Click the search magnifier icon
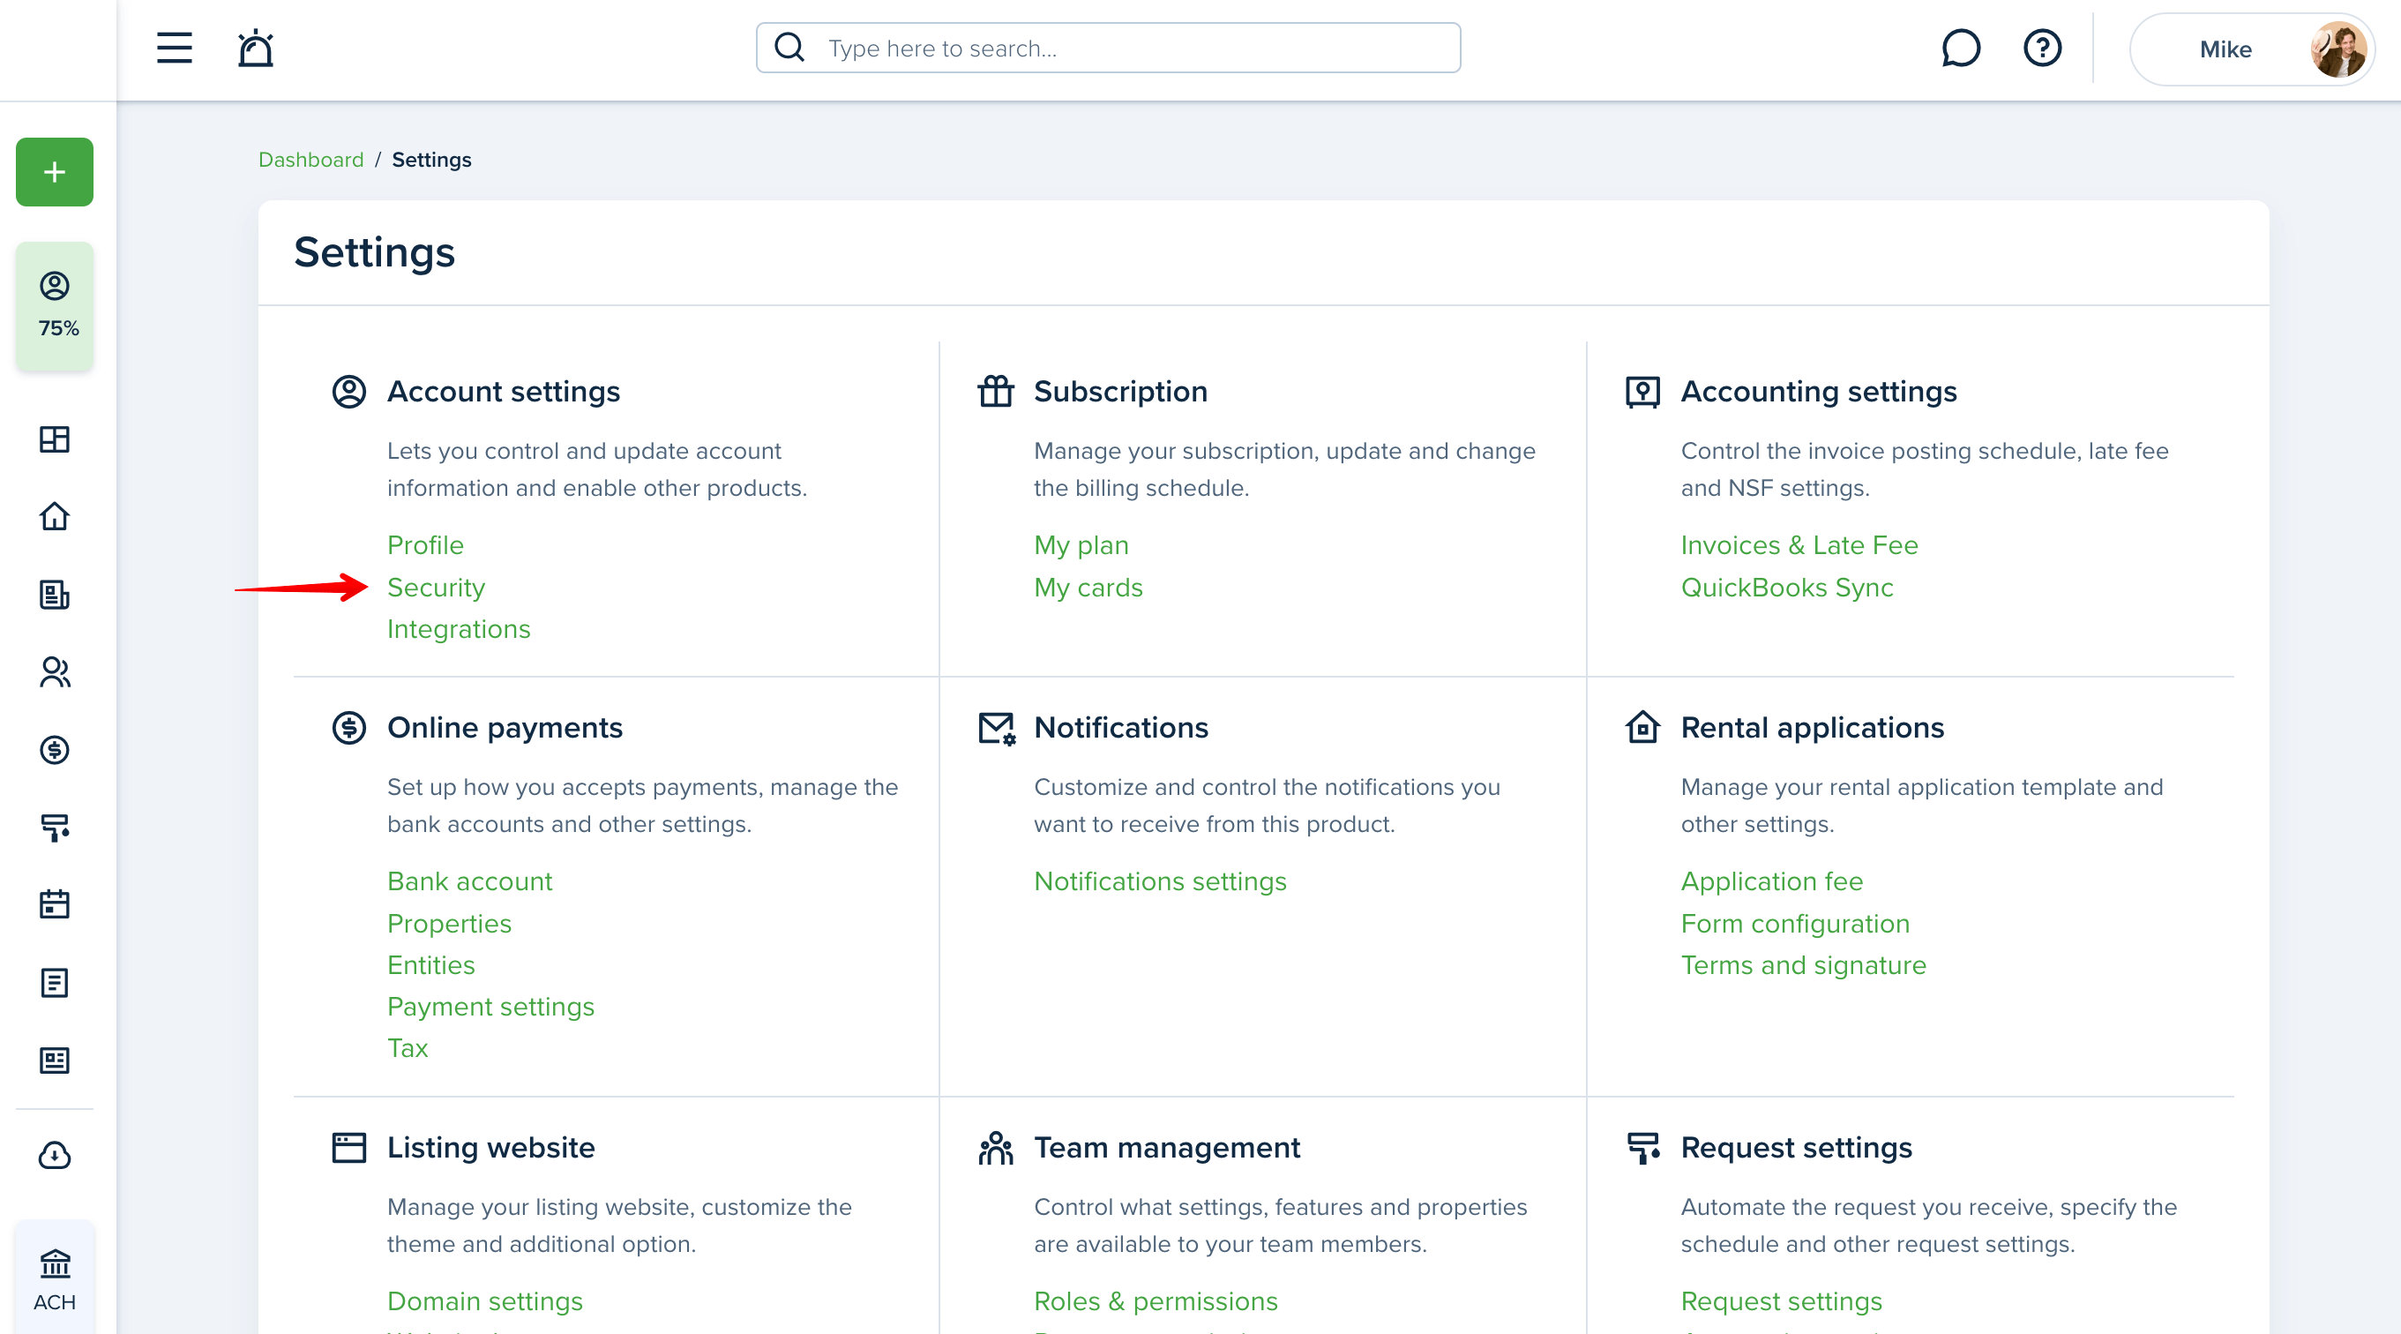This screenshot has width=2401, height=1334. 789,48
